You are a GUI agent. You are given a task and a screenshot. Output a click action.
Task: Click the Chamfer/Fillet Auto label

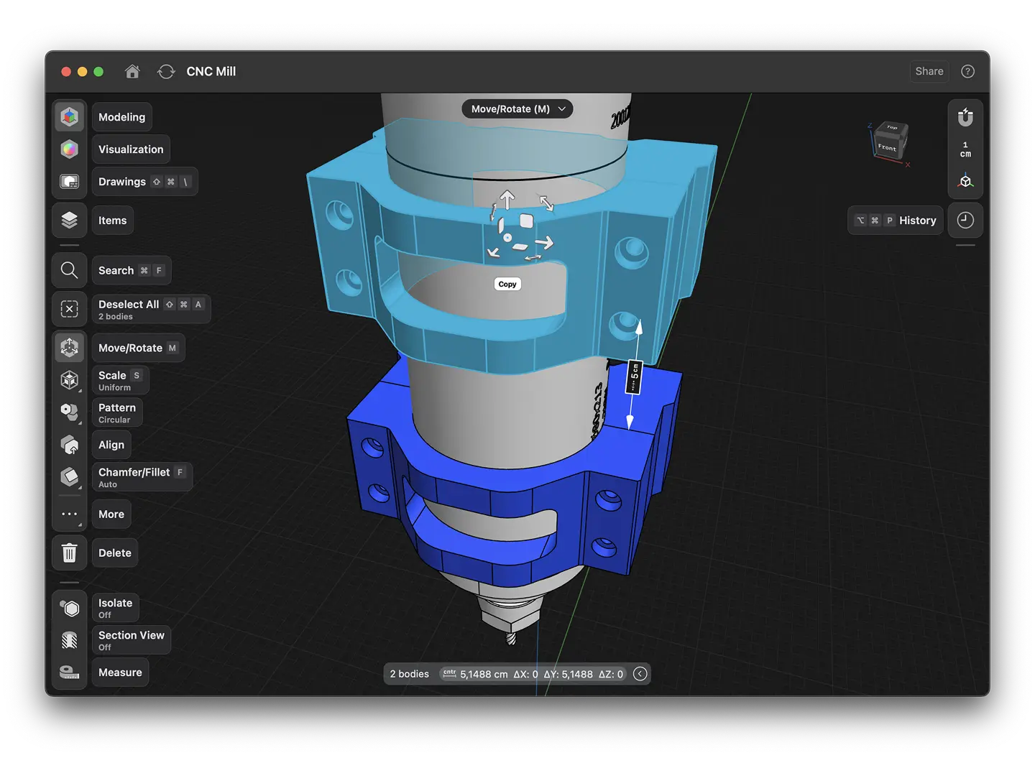142,477
